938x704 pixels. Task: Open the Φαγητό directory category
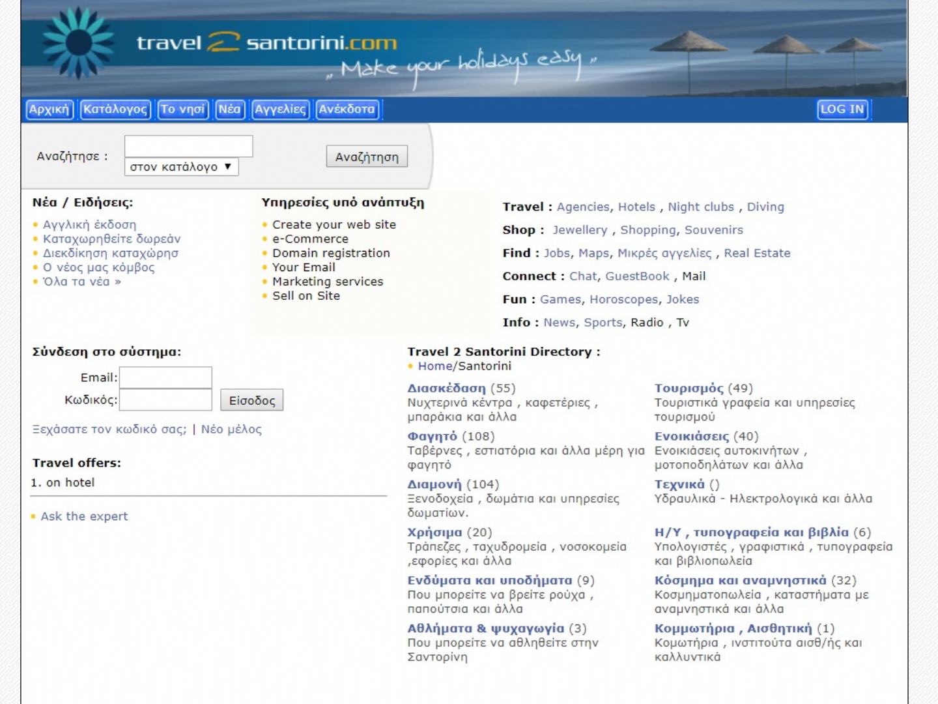[x=433, y=437]
